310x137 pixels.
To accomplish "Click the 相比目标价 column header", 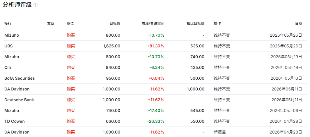I will [x=196, y=24].
